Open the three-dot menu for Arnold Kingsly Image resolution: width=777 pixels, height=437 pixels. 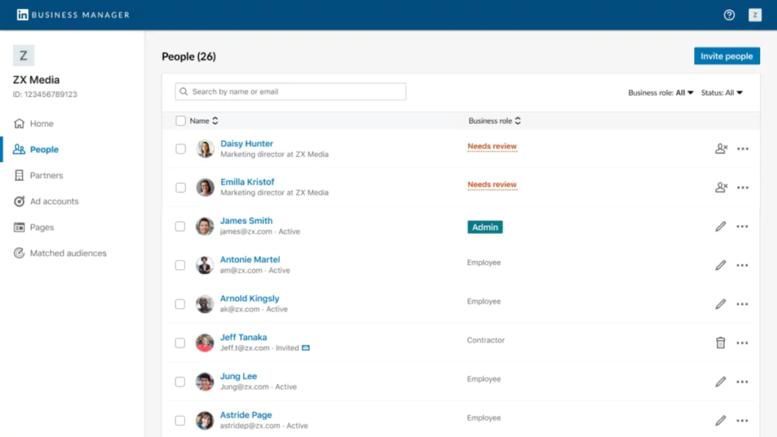pos(742,304)
